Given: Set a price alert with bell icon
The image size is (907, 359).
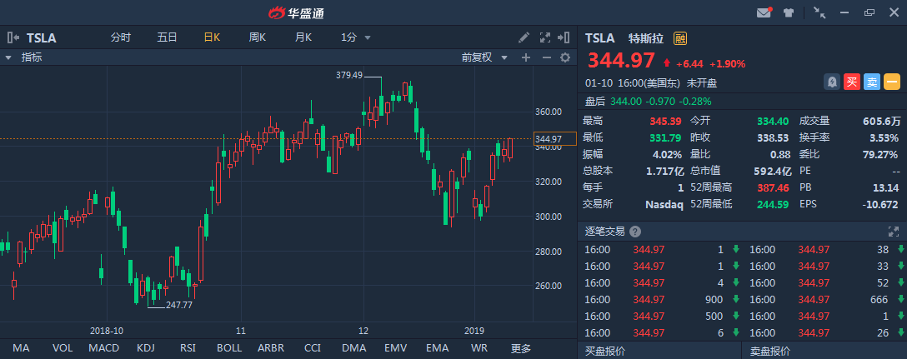Looking at the screenshot, I should (831, 82).
